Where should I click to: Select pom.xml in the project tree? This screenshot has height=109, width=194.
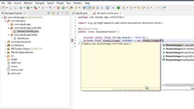(x=16, y=73)
